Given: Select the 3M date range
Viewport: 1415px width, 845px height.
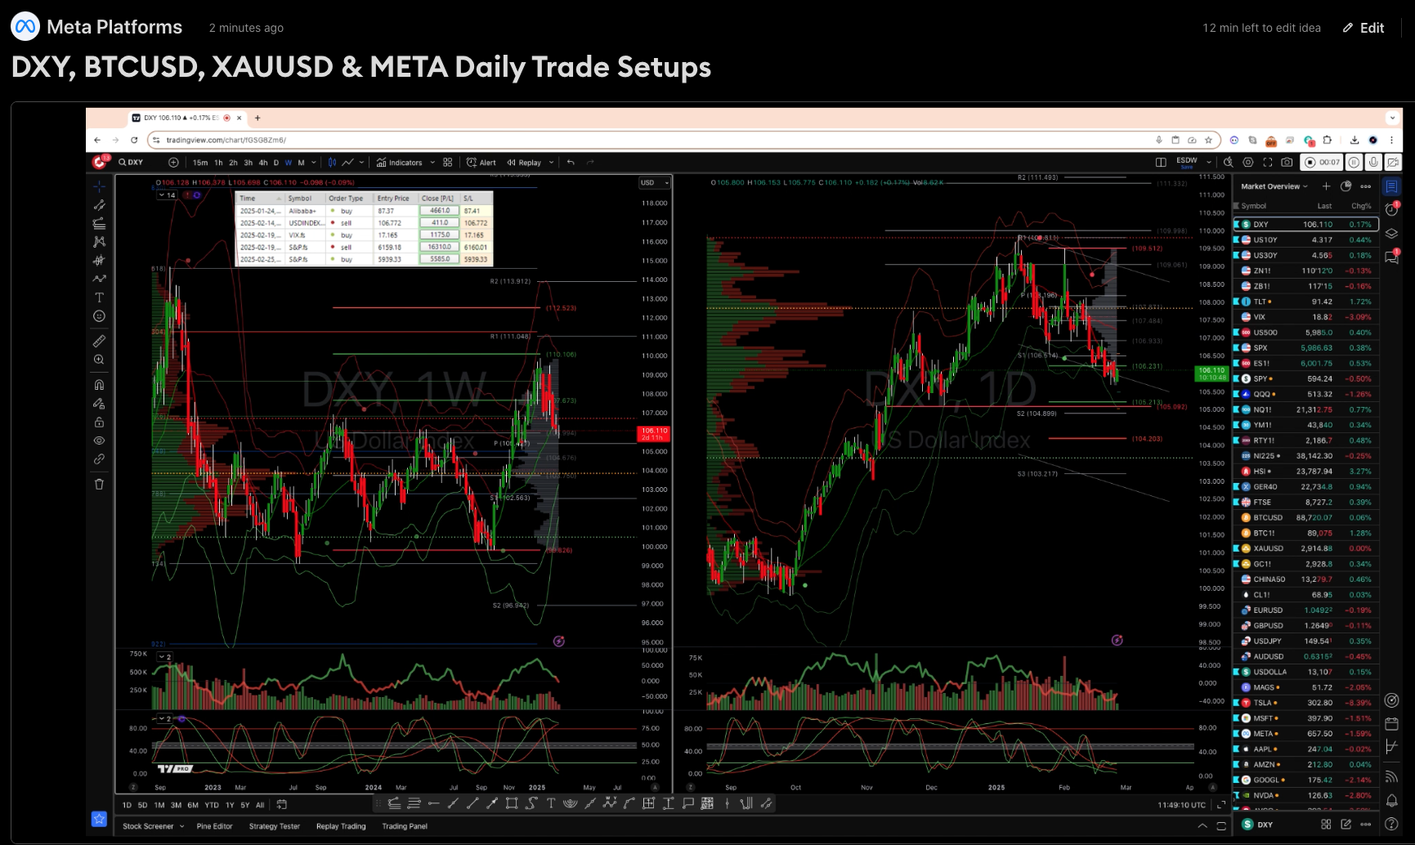Looking at the screenshot, I should click(x=176, y=805).
